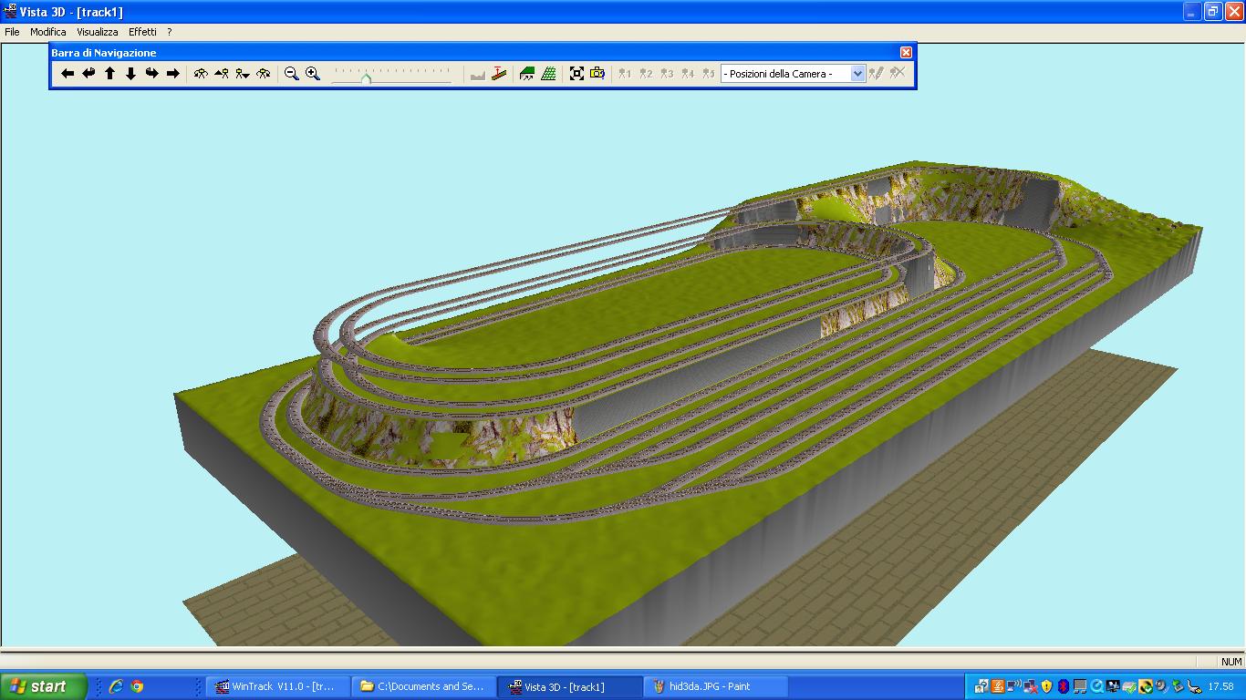Screen dimensions: 1246x700
Task: Click the turn-back-left curved arrow icon
Action: point(88,74)
